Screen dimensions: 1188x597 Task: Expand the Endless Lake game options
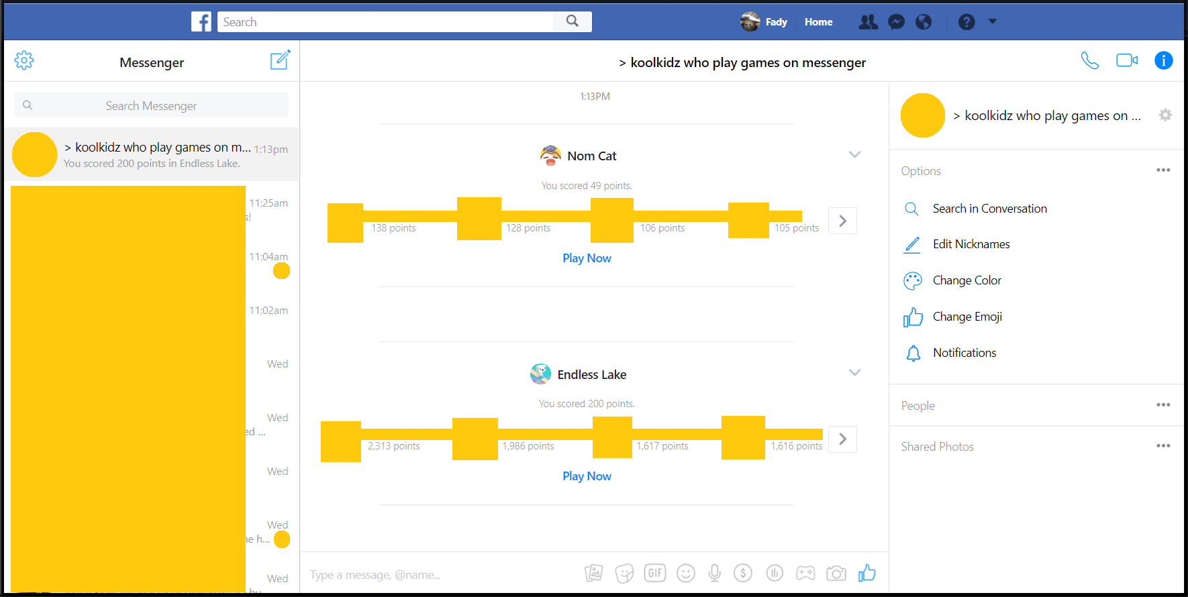[x=854, y=372]
